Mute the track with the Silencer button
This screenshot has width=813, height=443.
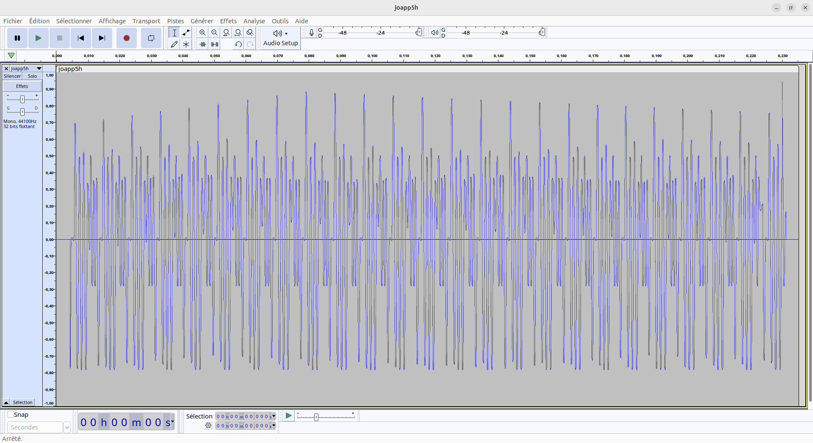pos(12,76)
